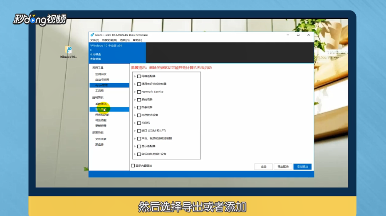This screenshot has height=216, width=386.
Task: Open 系统优化 under 控制面板
Action: pyautogui.click(x=101, y=104)
